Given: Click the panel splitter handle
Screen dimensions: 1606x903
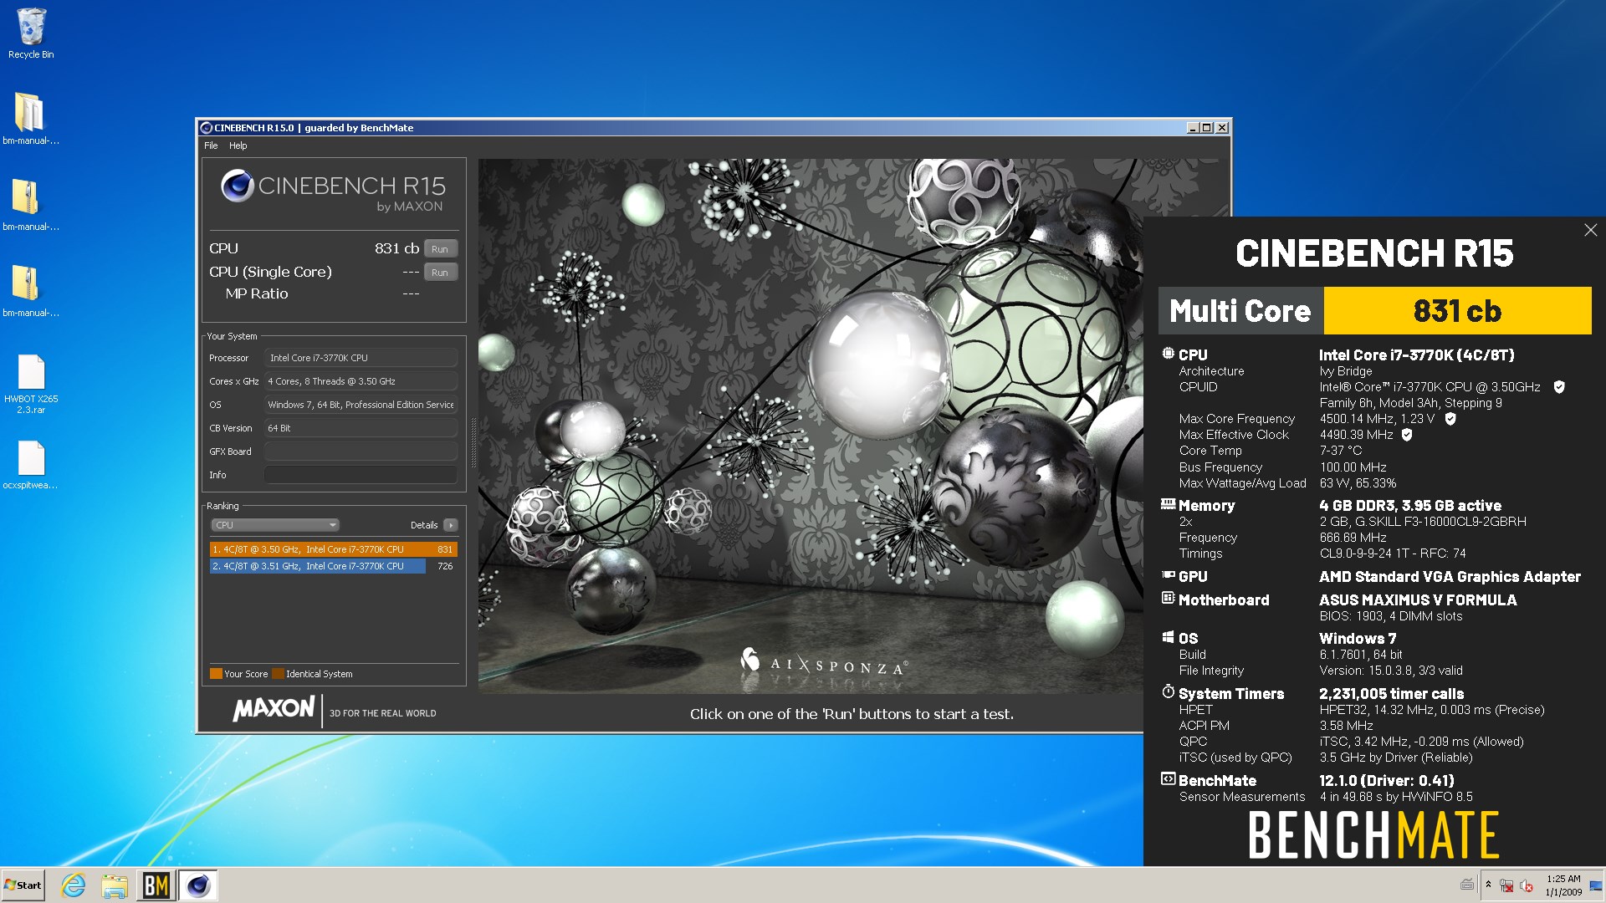Looking at the screenshot, I should pos(473,442).
